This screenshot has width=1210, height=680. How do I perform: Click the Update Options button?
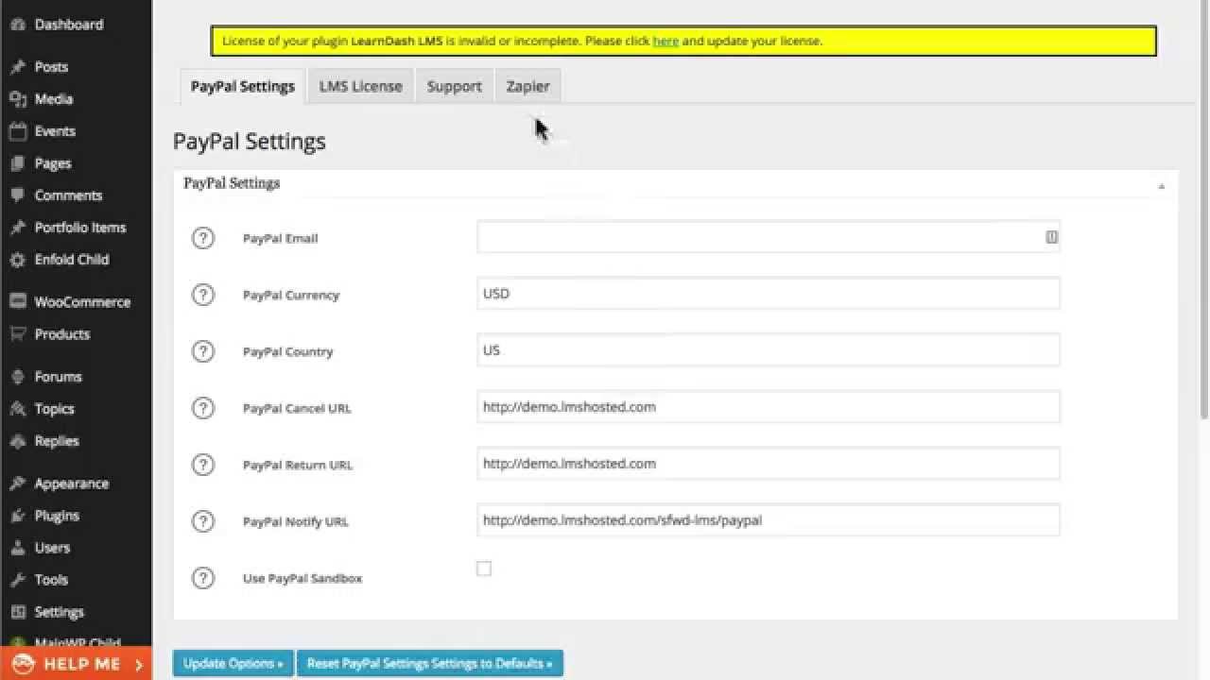pos(233,663)
